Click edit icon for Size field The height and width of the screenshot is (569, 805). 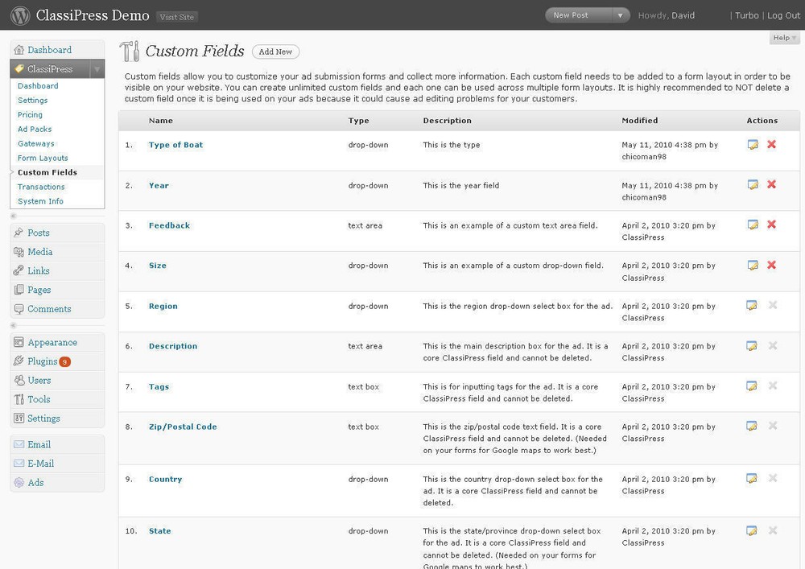point(753,266)
